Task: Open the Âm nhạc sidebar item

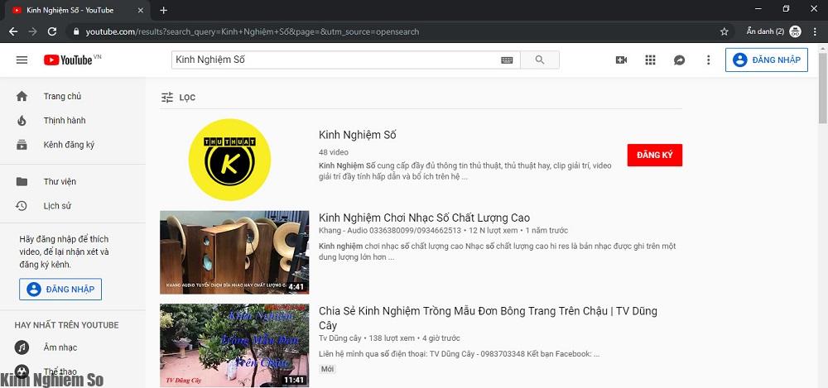Action: 72,347
